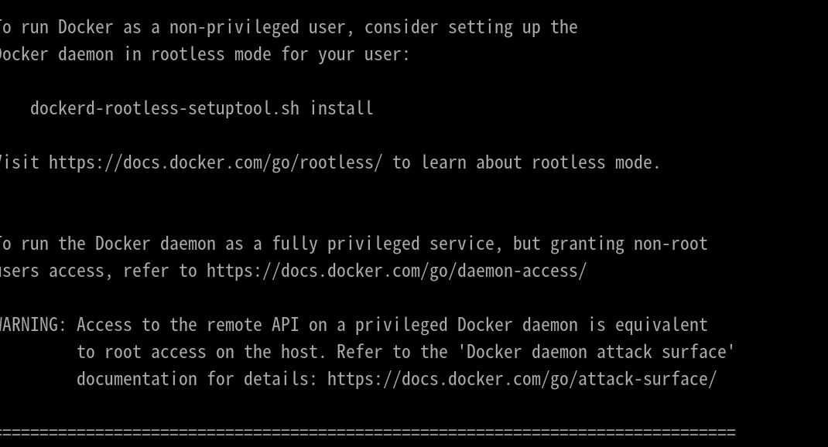
Task: Click the WARNING: label text
Action: point(33,325)
